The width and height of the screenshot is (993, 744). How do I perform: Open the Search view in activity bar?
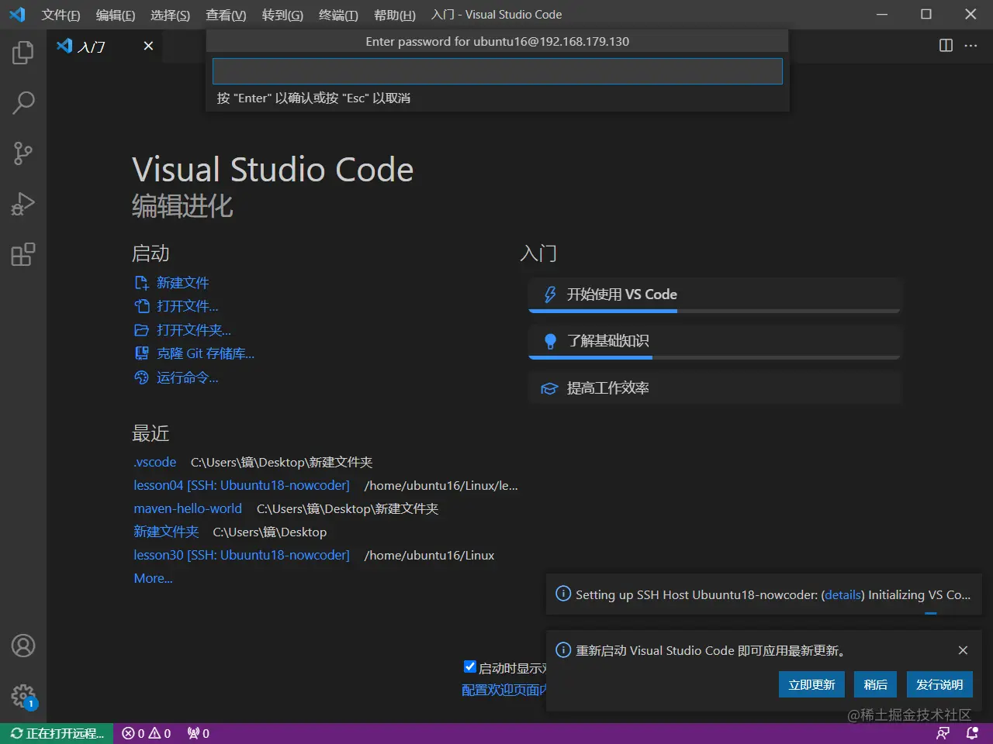click(23, 102)
